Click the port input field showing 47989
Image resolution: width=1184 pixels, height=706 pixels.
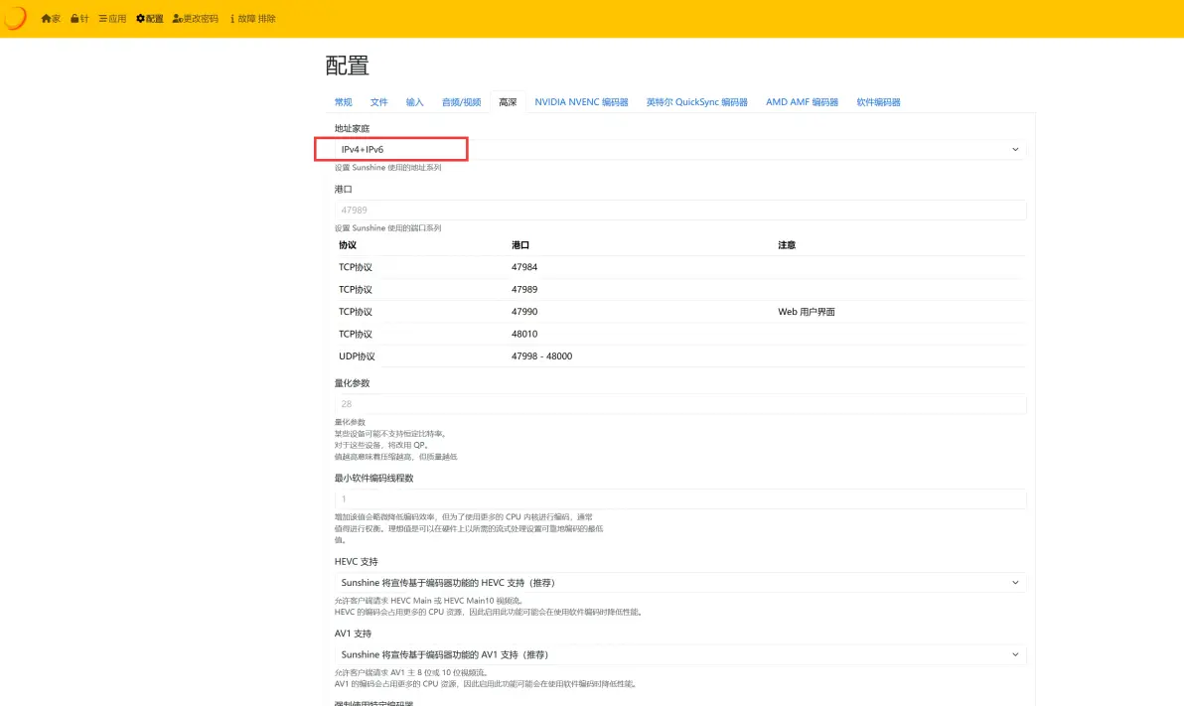679,211
